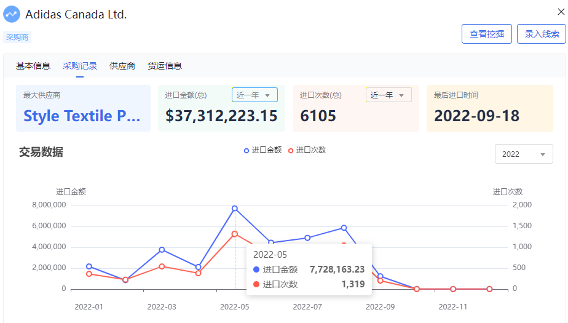This screenshot has height=323, width=568.
Task: Click the blue 2022-04 data point
Action: [198, 267]
